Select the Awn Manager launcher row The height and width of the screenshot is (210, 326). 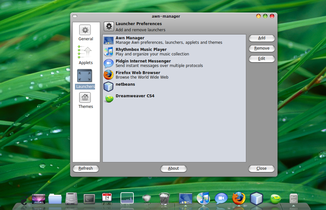[174, 40]
